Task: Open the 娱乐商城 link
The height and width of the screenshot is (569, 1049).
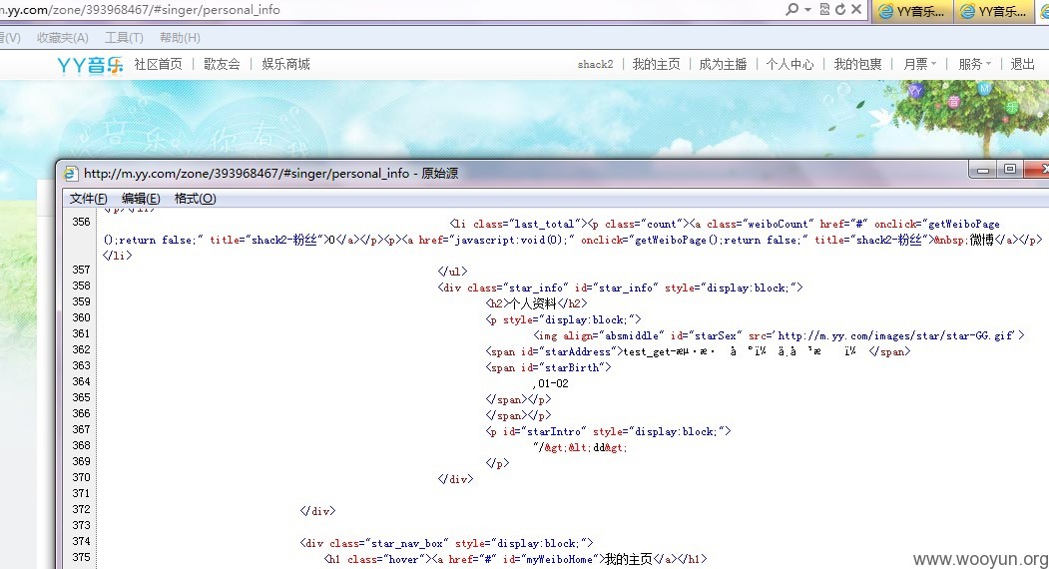Action: 285,64
